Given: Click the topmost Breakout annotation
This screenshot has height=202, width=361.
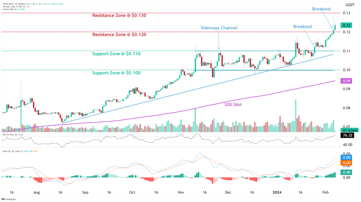Looking at the screenshot, I should pyautogui.click(x=322, y=9).
